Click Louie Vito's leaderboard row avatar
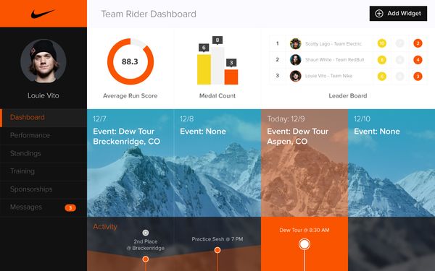This screenshot has width=435, height=271. [x=296, y=76]
